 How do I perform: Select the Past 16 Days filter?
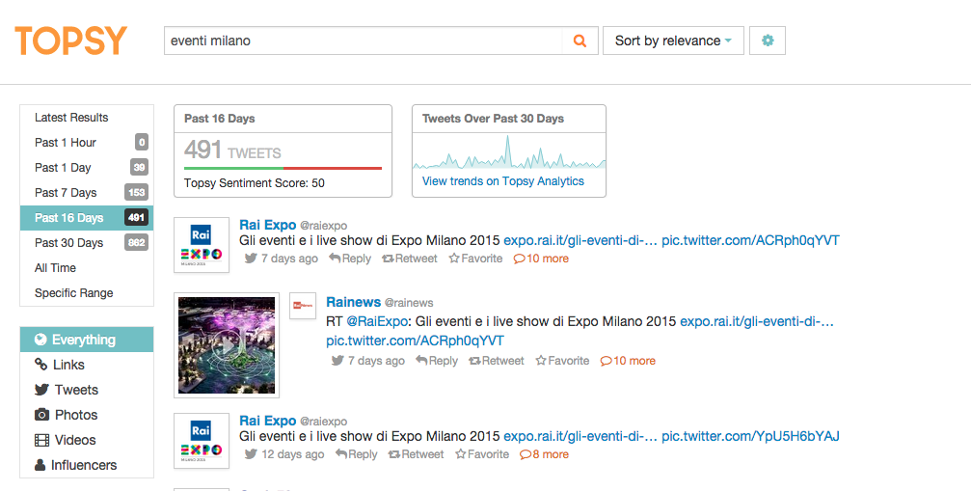click(87, 218)
